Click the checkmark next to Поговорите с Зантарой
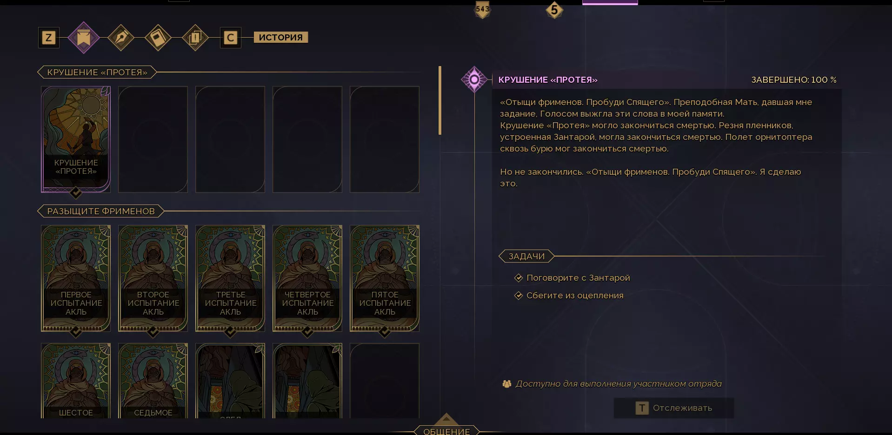The image size is (892, 435). 519,278
